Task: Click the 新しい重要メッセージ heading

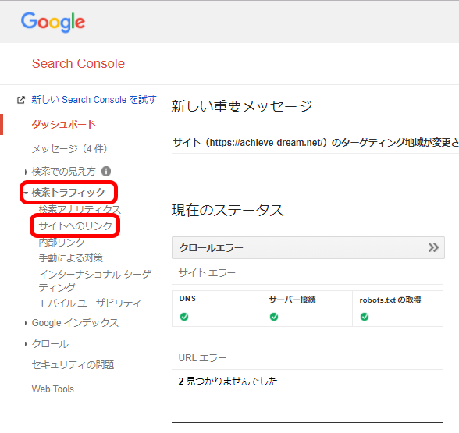Action: [241, 106]
